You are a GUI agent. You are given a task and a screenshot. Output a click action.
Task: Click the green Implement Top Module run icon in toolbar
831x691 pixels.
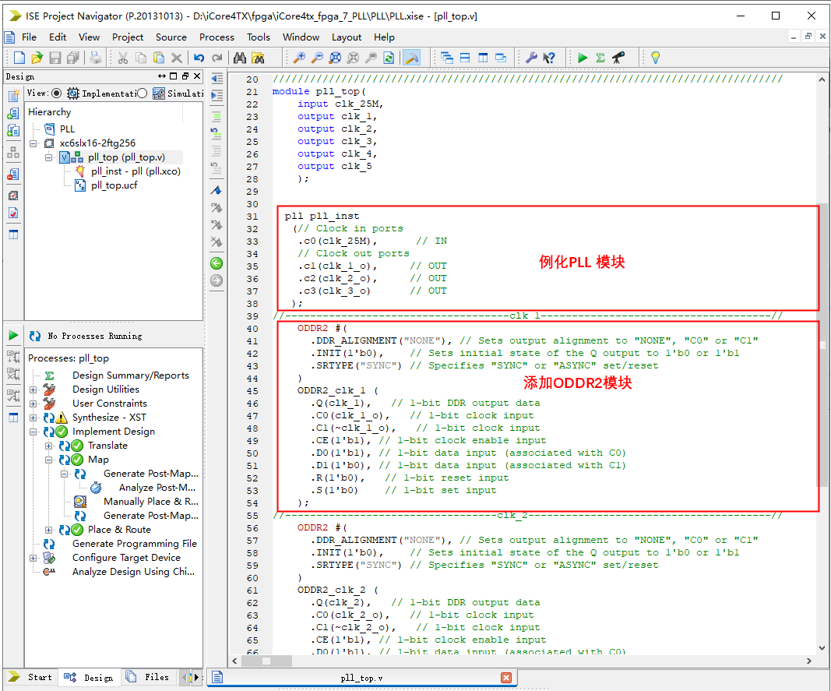pos(583,58)
